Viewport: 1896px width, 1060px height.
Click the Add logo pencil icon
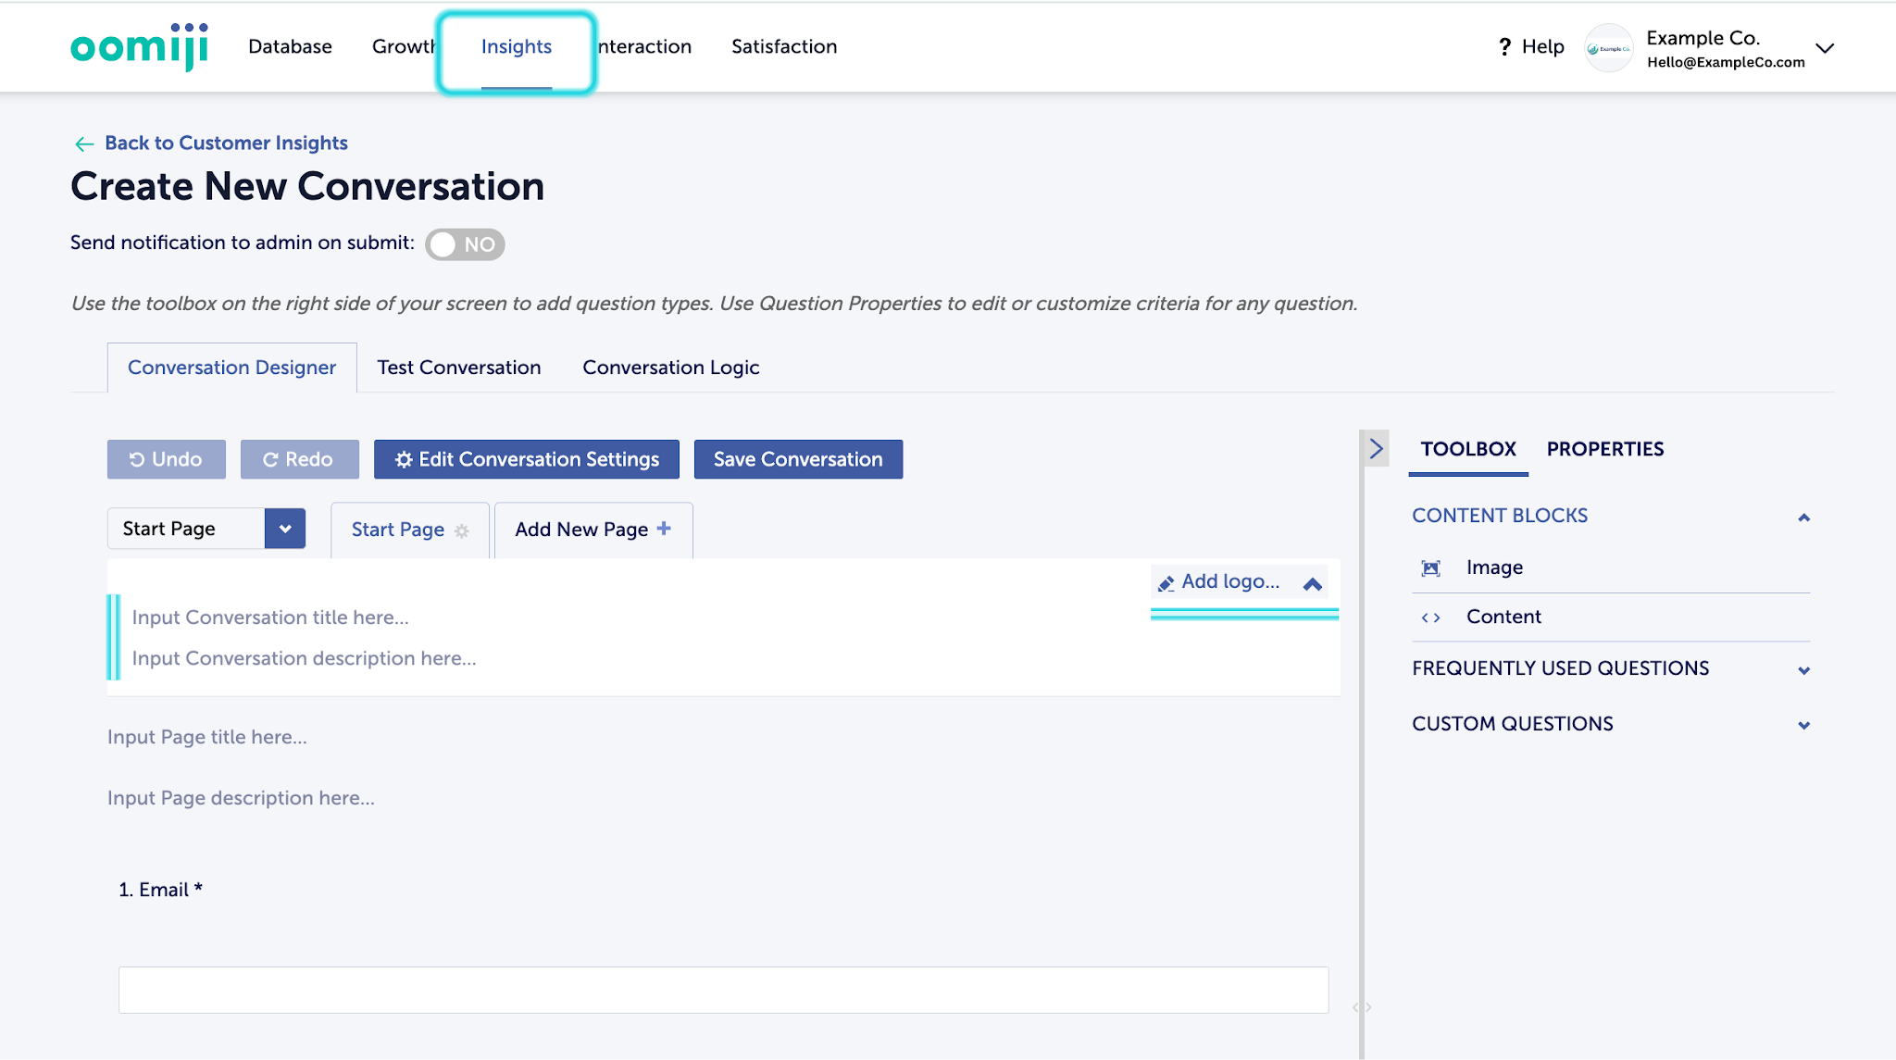click(x=1166, y=582)
